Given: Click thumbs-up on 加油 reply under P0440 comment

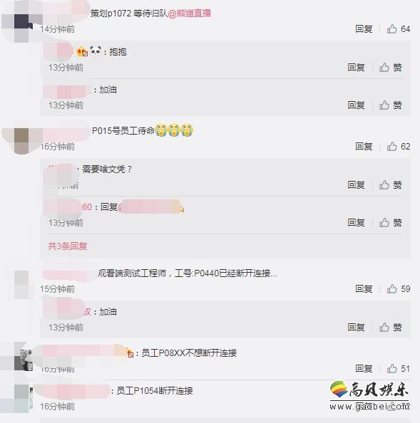Looking at the screenshot, I should [391, 328].
